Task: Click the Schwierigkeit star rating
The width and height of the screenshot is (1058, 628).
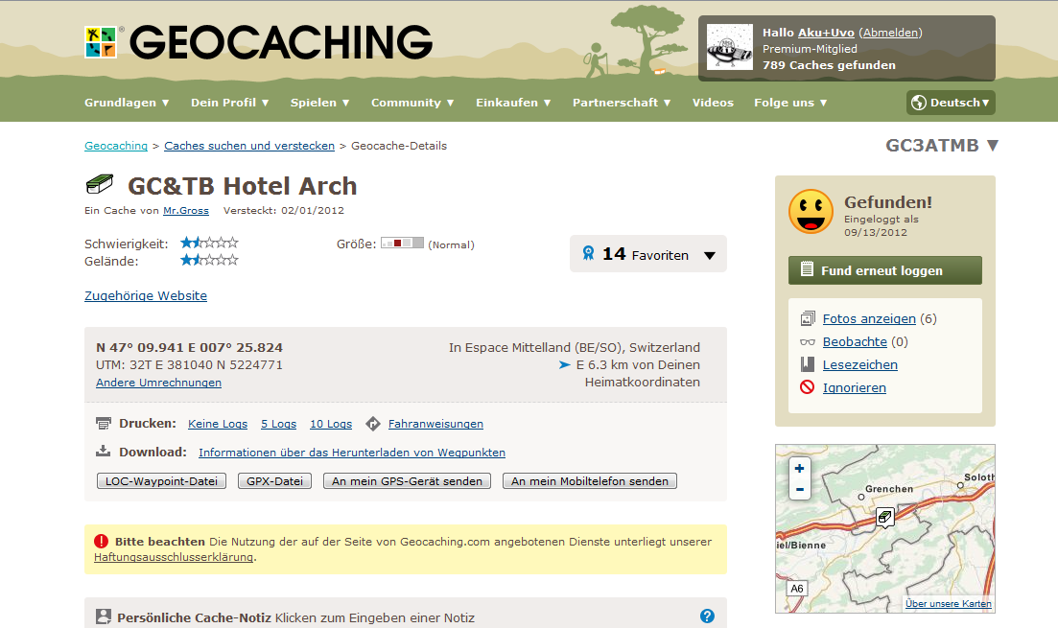Action: (209, 243)
